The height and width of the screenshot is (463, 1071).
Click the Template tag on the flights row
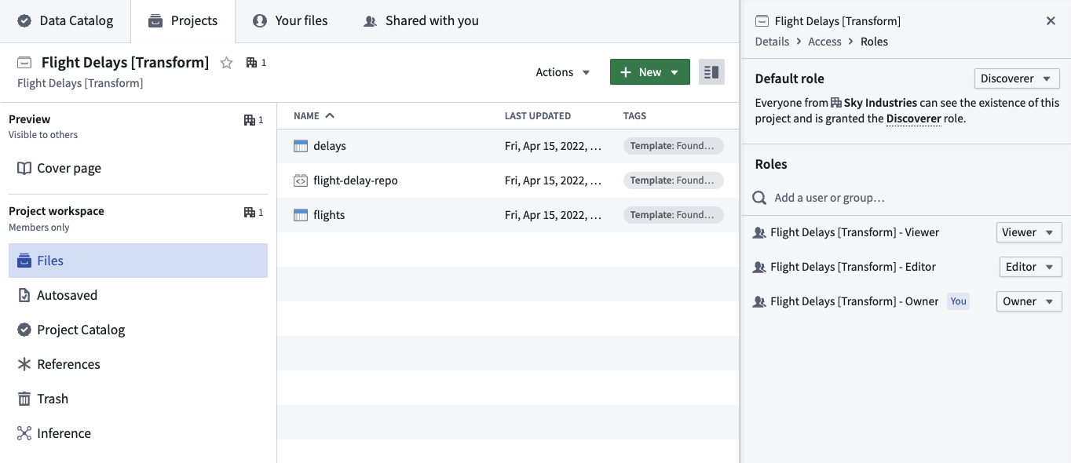pos(674,215)
